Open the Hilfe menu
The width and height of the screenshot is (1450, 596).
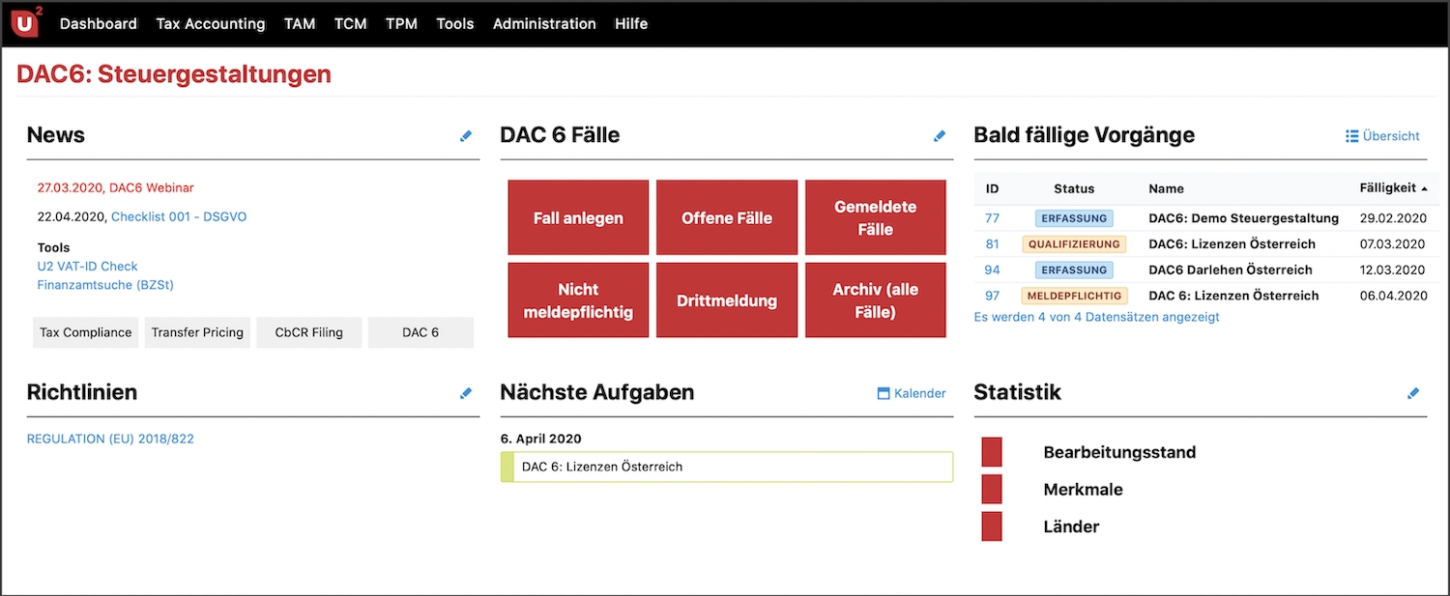click(631, 23)
